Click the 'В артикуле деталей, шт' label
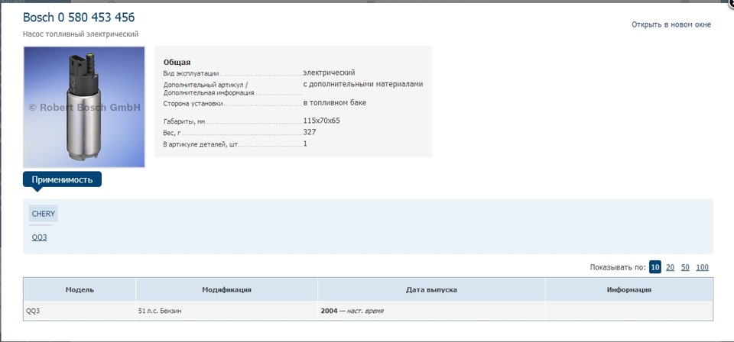 (x=200, y=145)
